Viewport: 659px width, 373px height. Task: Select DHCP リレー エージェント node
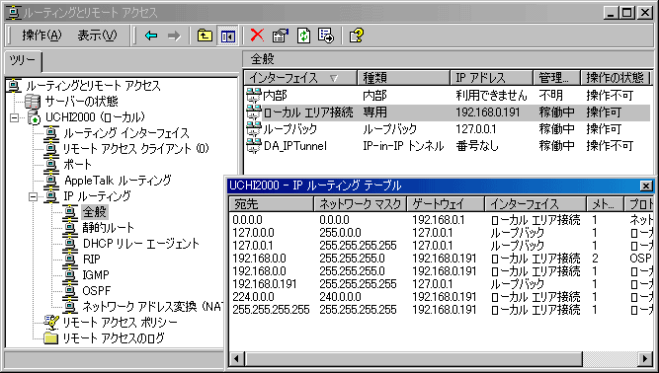141,244
